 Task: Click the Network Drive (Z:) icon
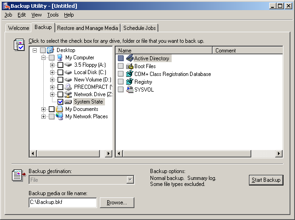[x=68, y=94]
